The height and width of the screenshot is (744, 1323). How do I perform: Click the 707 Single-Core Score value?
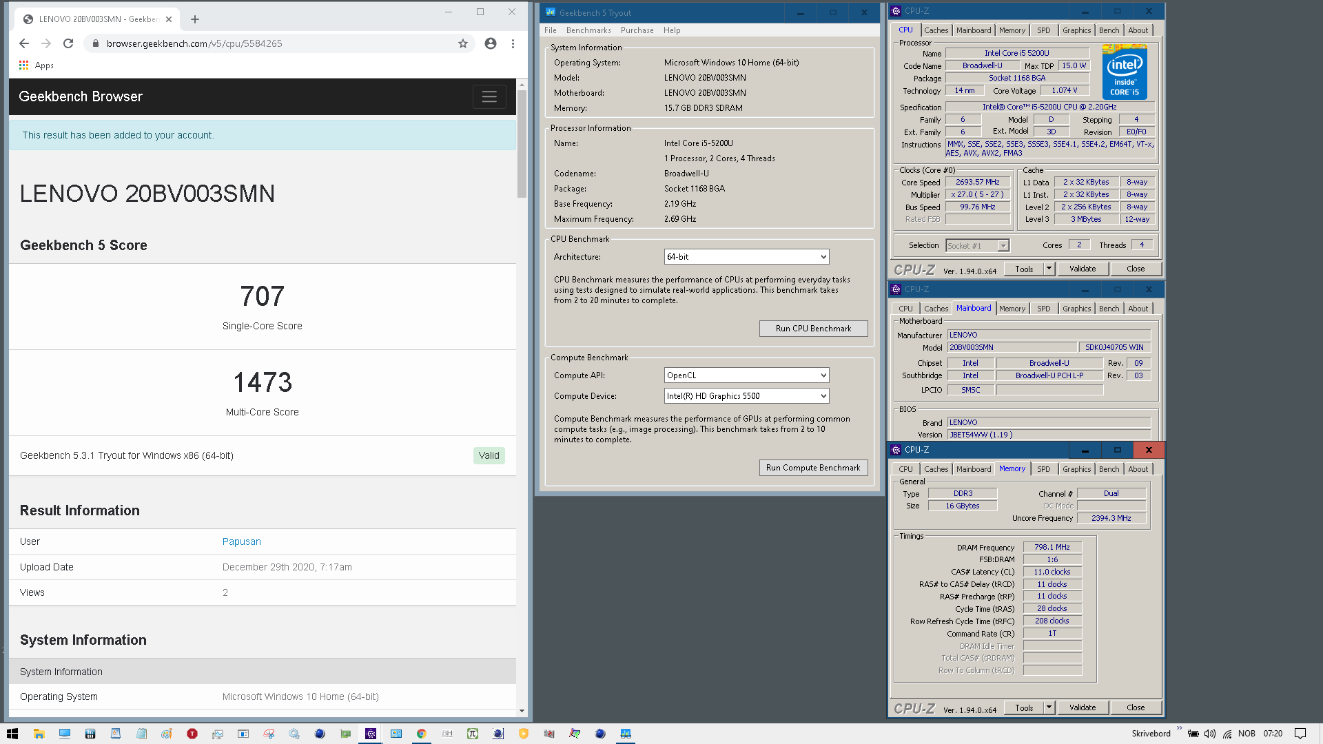tap(262, 296)
